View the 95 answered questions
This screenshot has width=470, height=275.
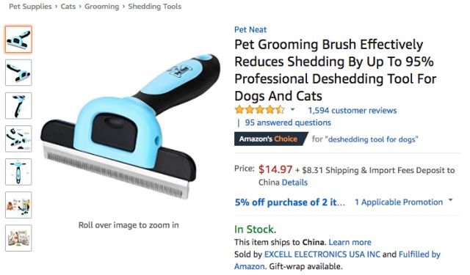(x=288, y=122)
